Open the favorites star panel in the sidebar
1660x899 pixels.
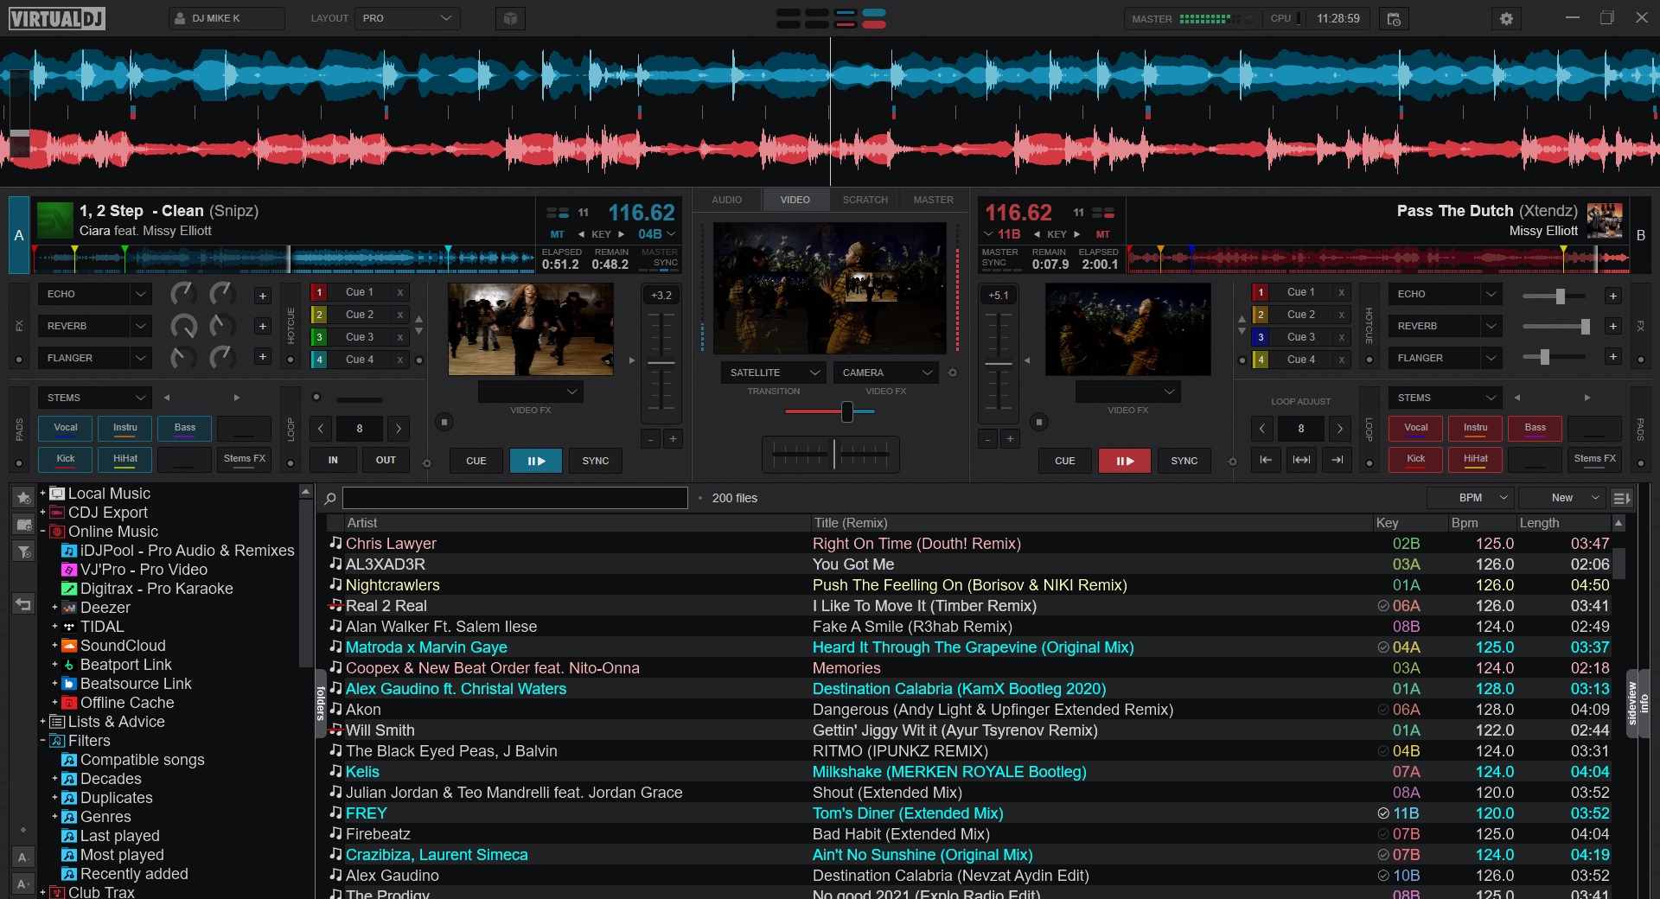click(23, 499)
